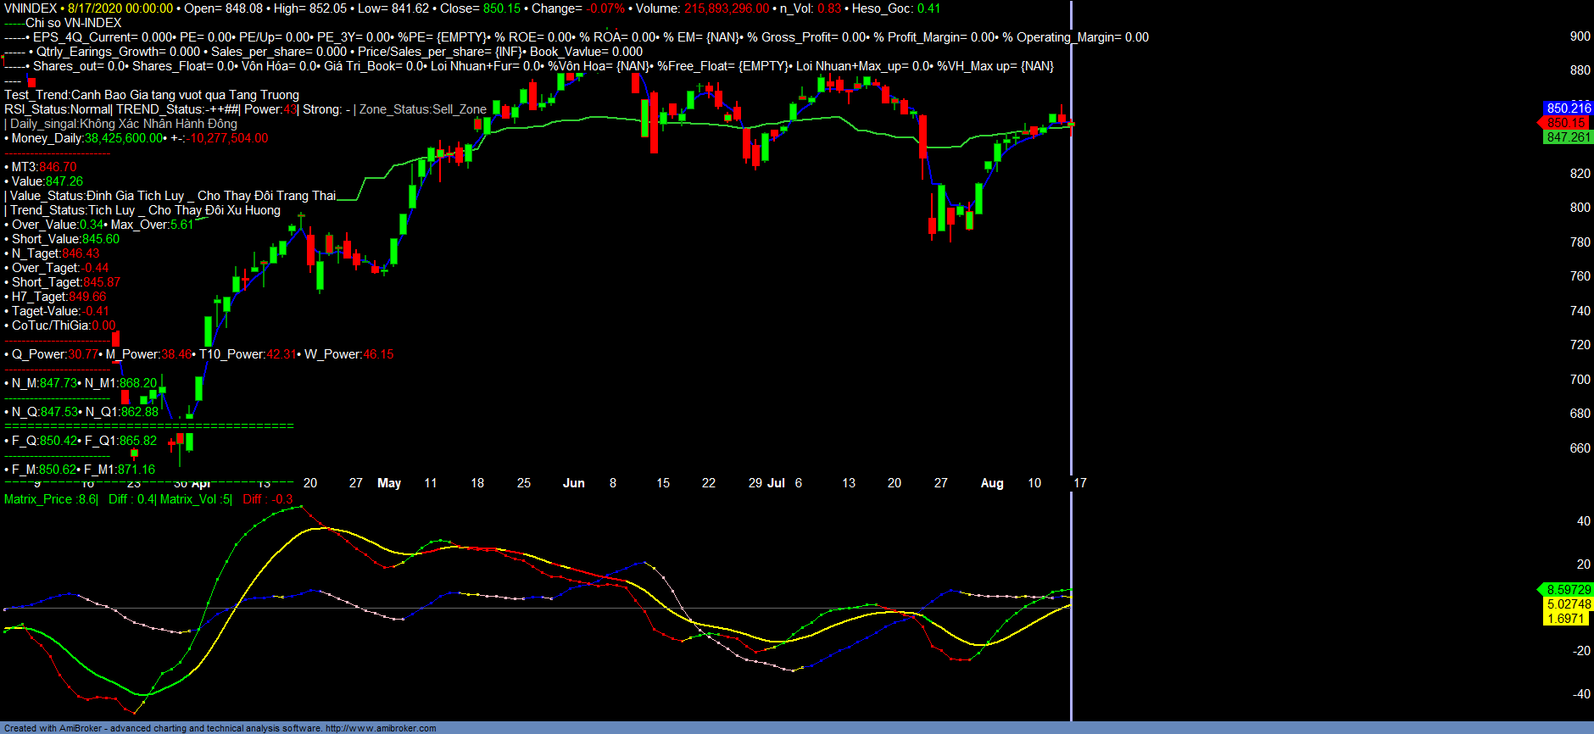Click the Zone_Status:Sell_Zone text
This screenshot has width=1594, height=734.
423,109
